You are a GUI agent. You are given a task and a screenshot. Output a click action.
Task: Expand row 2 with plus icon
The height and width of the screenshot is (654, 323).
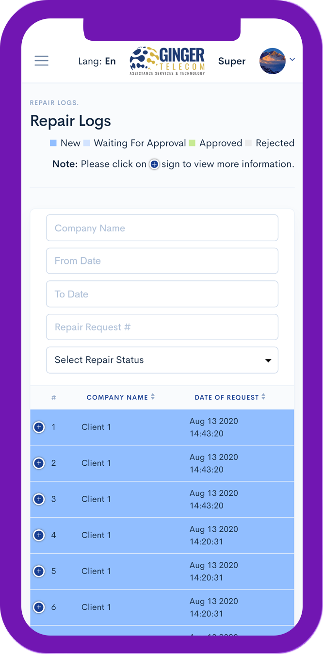(x=39, y=463)
